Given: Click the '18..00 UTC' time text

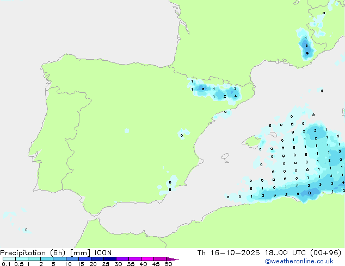Looking at the screenshot, I should (285, 253).
